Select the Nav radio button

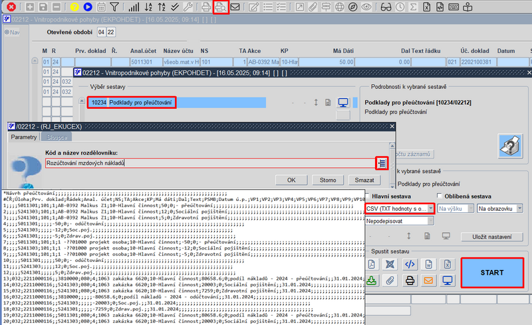[x=7, y=32]
